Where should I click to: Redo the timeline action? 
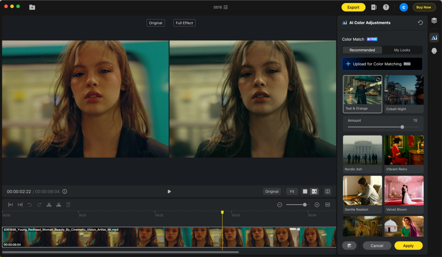(39, 205)
